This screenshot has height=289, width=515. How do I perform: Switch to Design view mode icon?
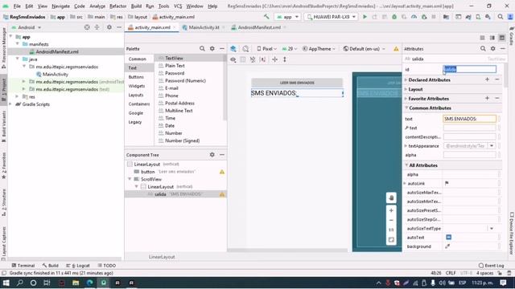click(502, 38)
